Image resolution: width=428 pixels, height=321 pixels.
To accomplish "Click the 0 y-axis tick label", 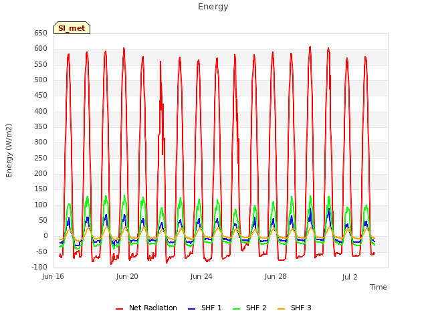I will (45, 236).
